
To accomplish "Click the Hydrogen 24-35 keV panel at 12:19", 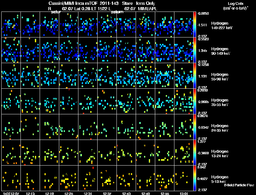I will pyautogui.click(x=50, y=127).
